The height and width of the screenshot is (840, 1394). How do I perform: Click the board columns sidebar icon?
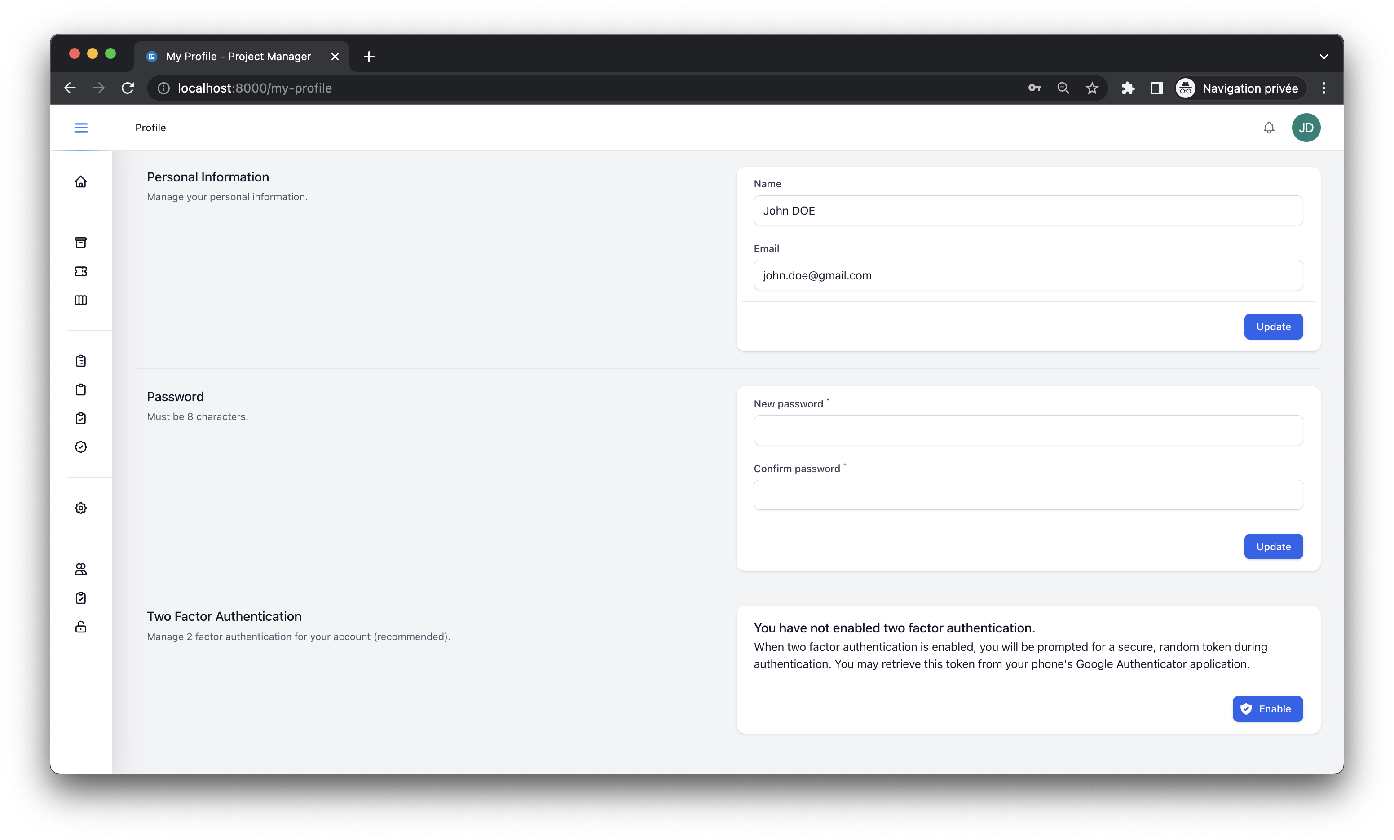[x=81, y=300]
